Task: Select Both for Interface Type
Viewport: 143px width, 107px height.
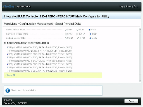Action: coord(90,34)
